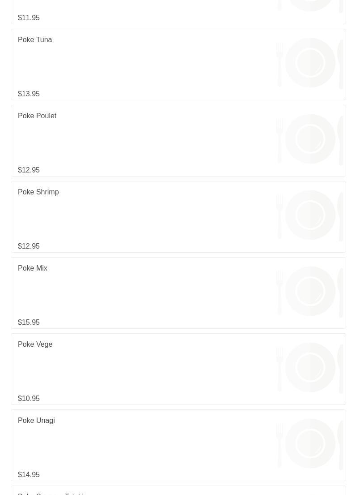Click the $10.95 price of Poke Vege
Image resolution: width=351 pixels, height=495 pixels.
point(29,399)
